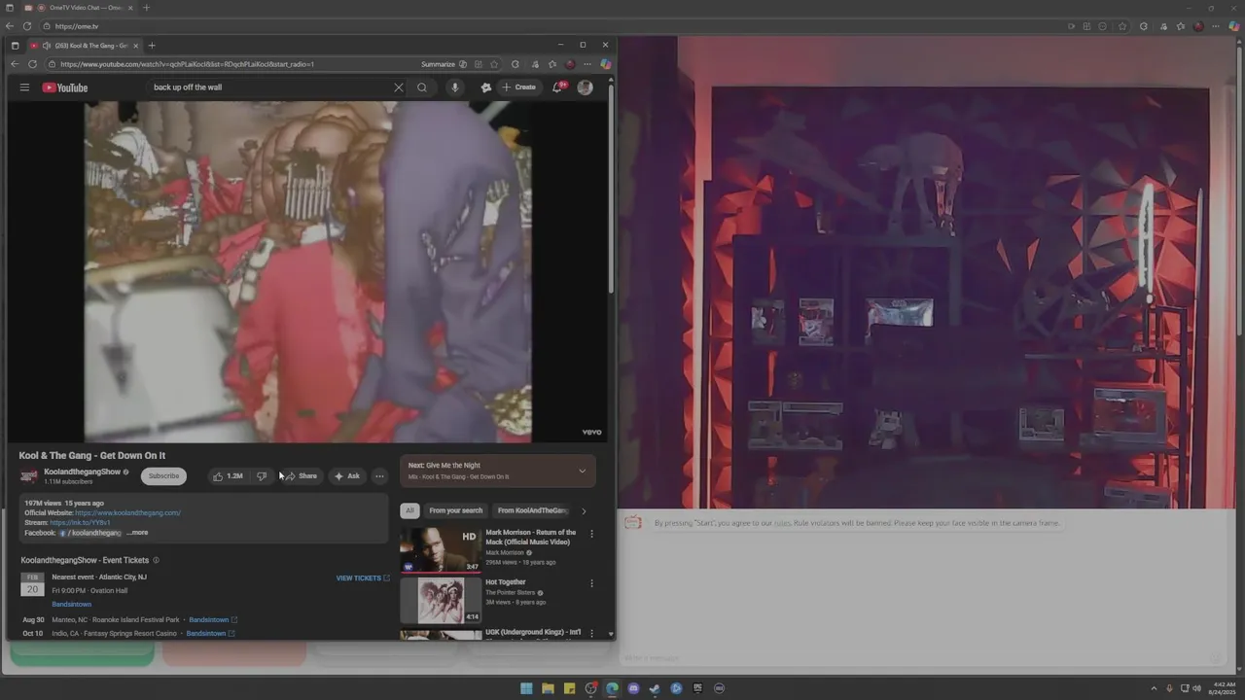Image resolution: width=1245 pixels, height=700 pixels.
Task: Open Mark Morrison Return of the Mack thumbnail
Action: [441, 550]
